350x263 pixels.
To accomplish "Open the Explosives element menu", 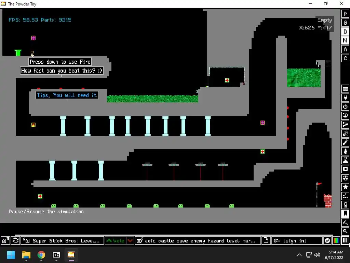I will (345, 133).
